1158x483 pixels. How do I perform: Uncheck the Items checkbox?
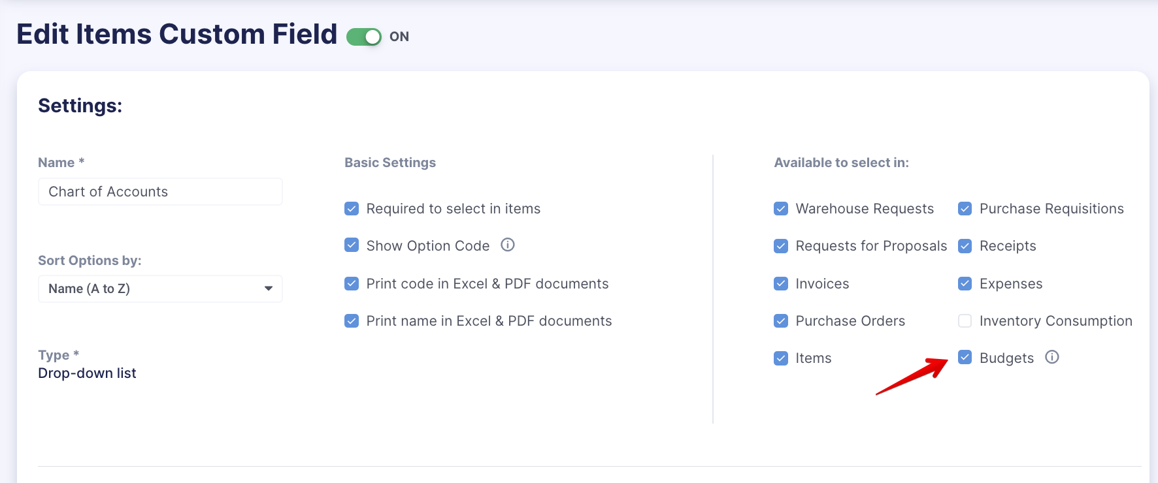(781, 358)
